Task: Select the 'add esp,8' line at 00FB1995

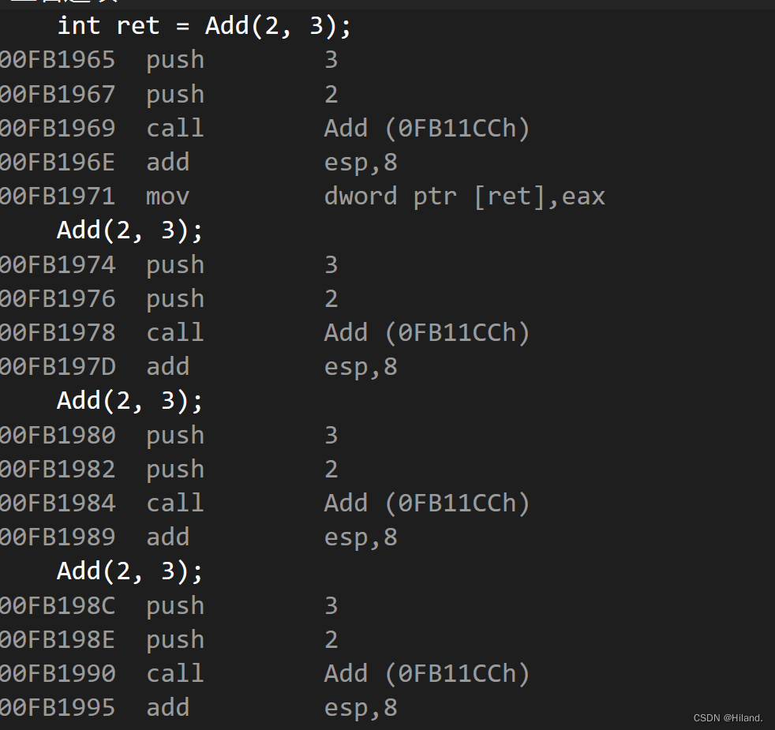Action: 167,708
